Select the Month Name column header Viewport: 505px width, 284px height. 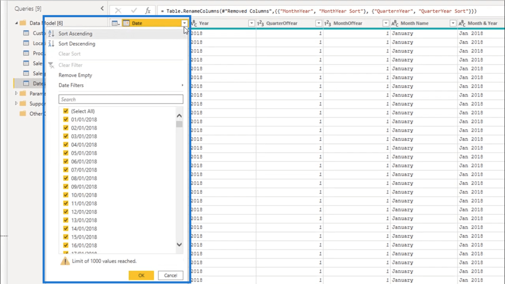pos(424,23)
